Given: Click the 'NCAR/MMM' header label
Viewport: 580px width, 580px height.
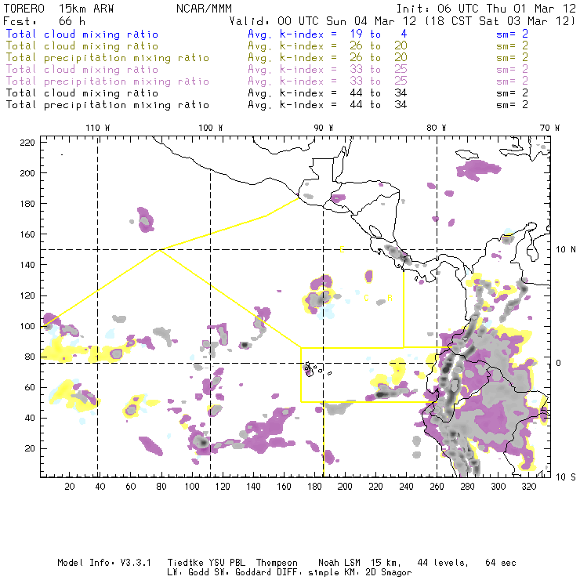Looking at the screenshot, I should pos(205,9).
